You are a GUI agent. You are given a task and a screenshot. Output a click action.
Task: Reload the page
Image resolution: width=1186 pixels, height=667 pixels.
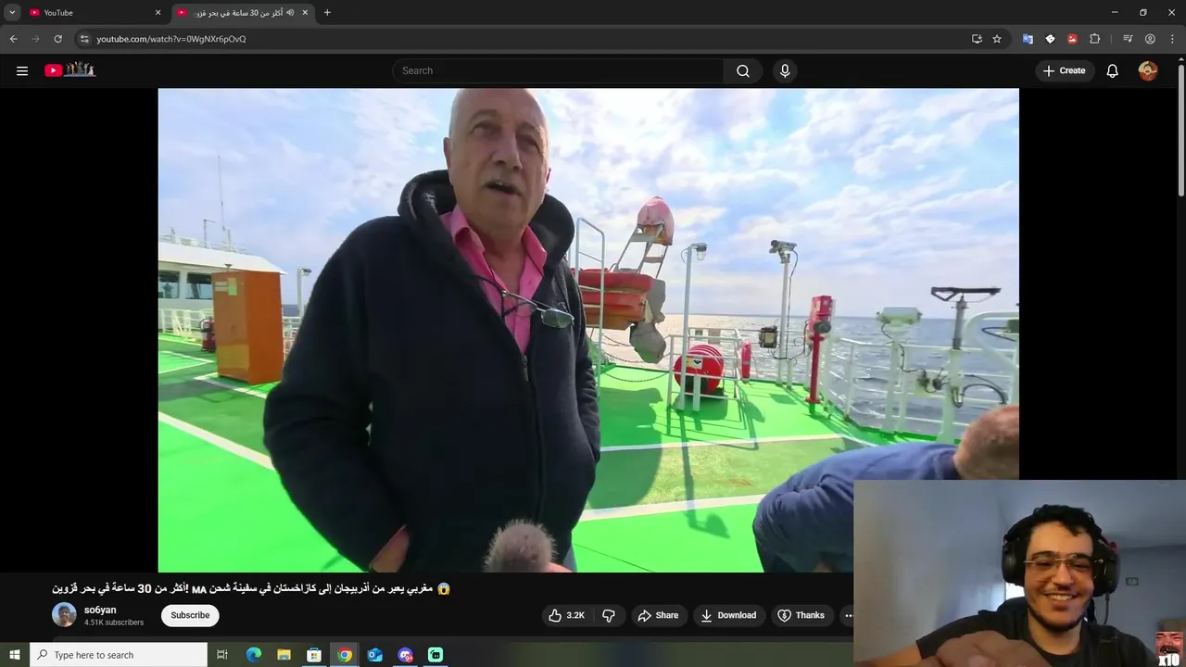pos(57,39)
